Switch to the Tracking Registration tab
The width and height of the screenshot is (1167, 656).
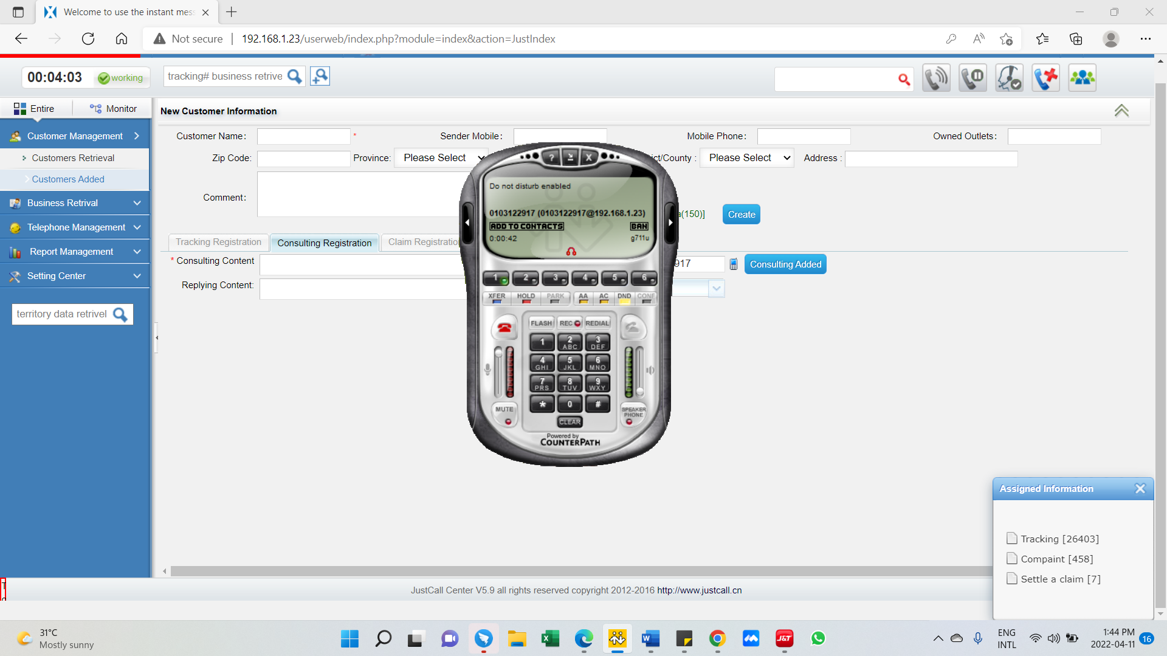(x=218, y=242)
